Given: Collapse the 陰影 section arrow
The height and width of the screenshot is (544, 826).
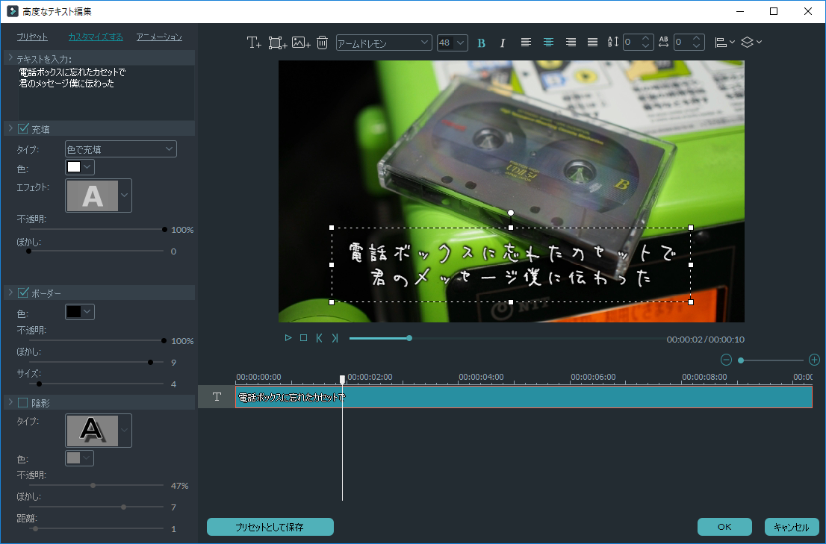Looking at the screenshot, I should click(x=10, y=402).
